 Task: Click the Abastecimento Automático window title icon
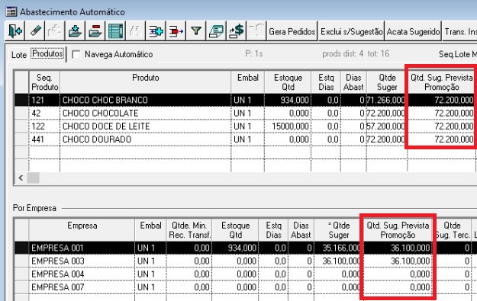click(x=11, y=12)
